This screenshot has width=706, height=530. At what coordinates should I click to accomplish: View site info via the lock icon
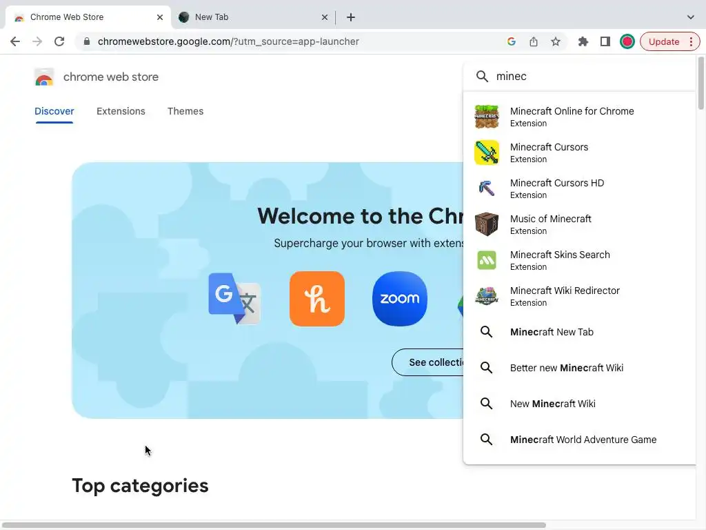pos(87,41)
